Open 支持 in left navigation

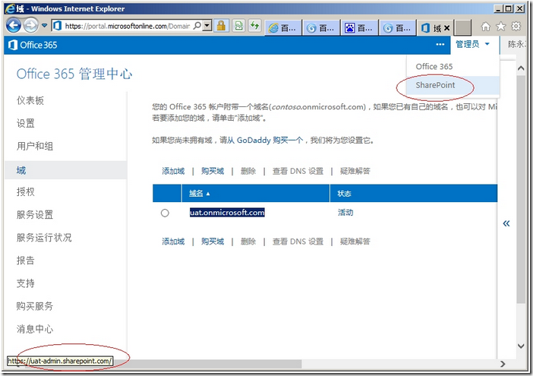tap(26, 283)
